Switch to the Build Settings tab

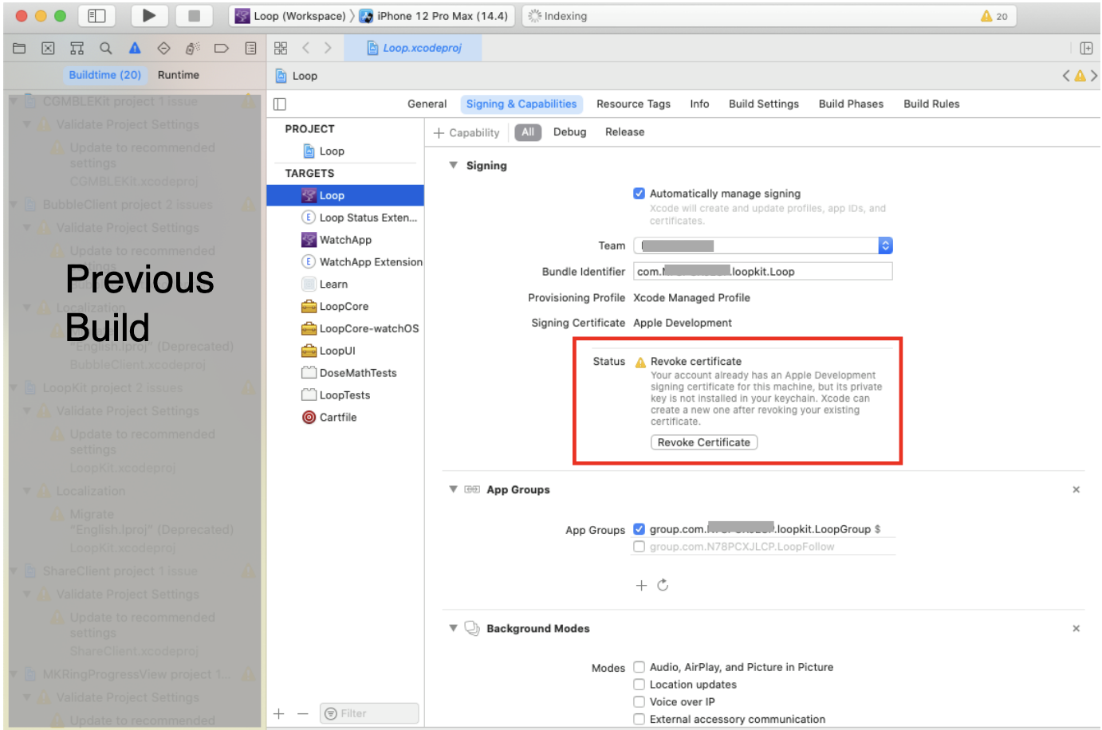coord(763,104)
